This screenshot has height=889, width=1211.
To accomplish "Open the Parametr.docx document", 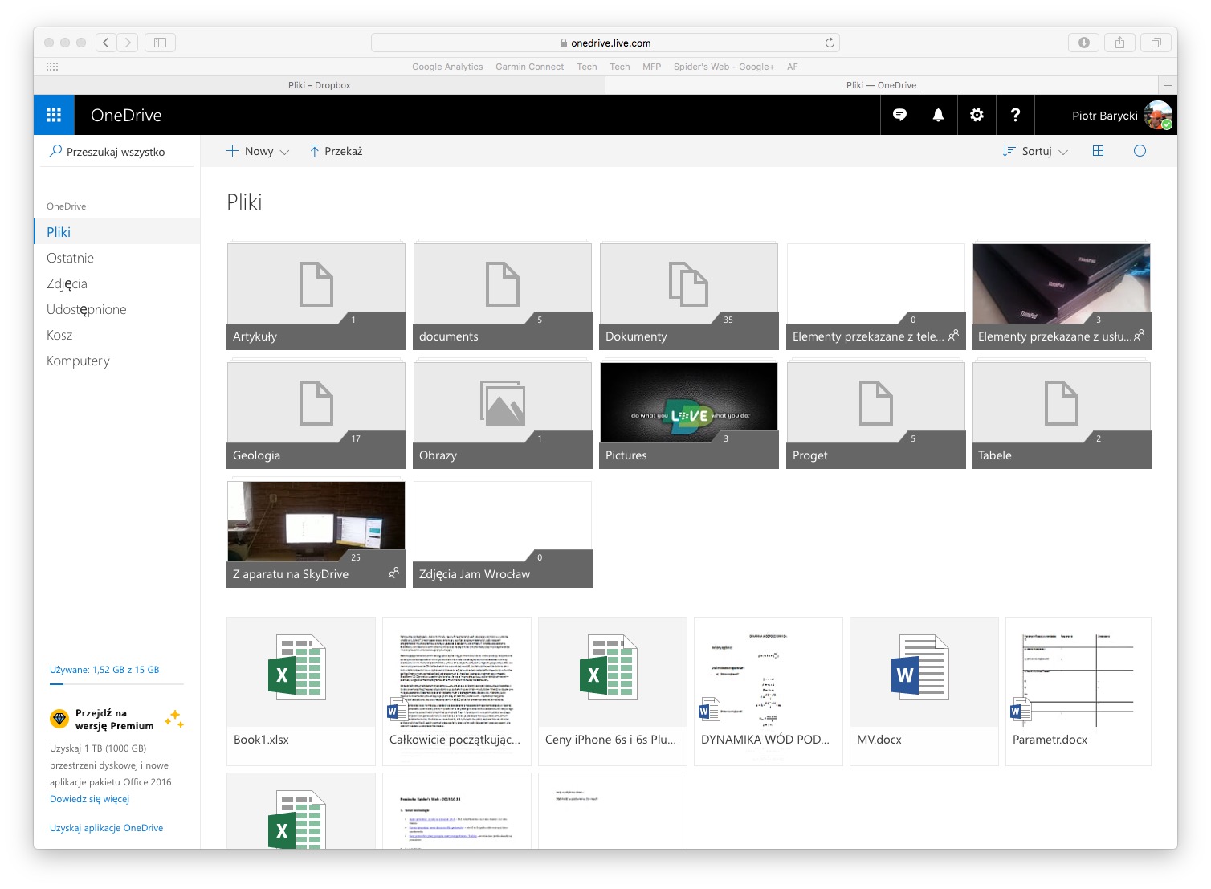I will coord(1078,691).
